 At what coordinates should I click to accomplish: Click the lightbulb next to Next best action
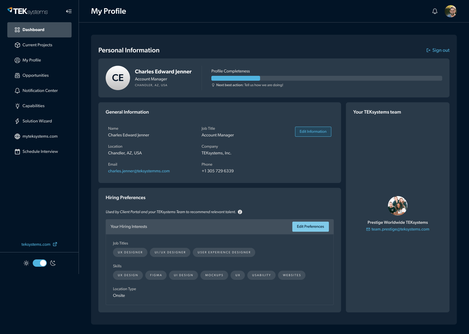213,85
